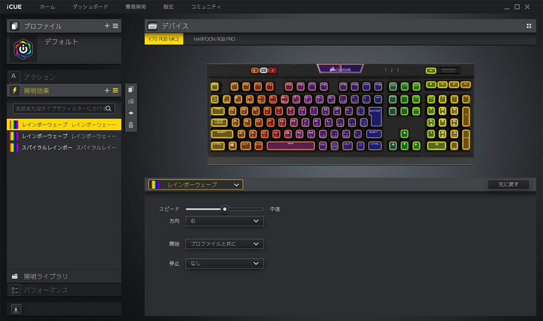The height and width of the screenshot is (321, 543).
Task: Open the profile list menu icon
Action: (115, 26)
